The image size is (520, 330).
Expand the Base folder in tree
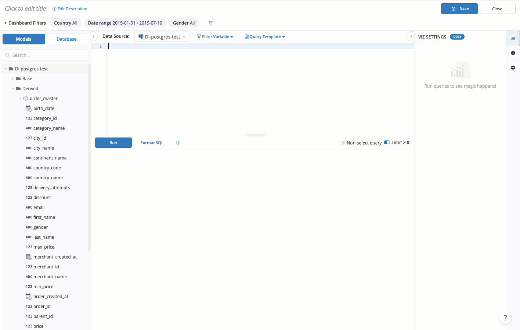coord(13,79)
